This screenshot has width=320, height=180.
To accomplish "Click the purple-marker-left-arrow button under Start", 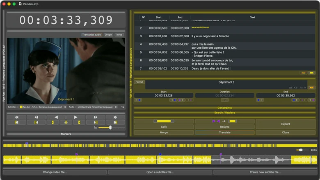I will point(181,100).
